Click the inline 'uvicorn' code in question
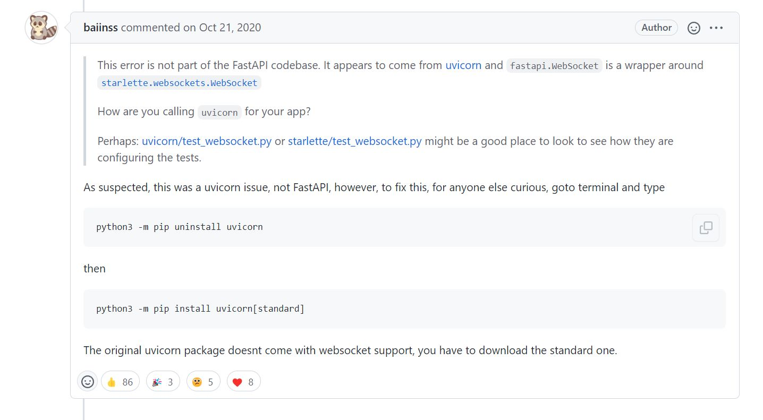This screenshot has height=420, width=763. (219, 113)
